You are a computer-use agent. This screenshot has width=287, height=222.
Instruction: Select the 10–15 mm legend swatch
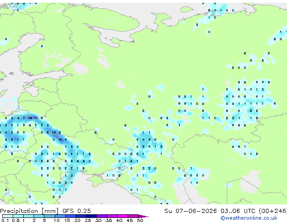coord(60,216)
